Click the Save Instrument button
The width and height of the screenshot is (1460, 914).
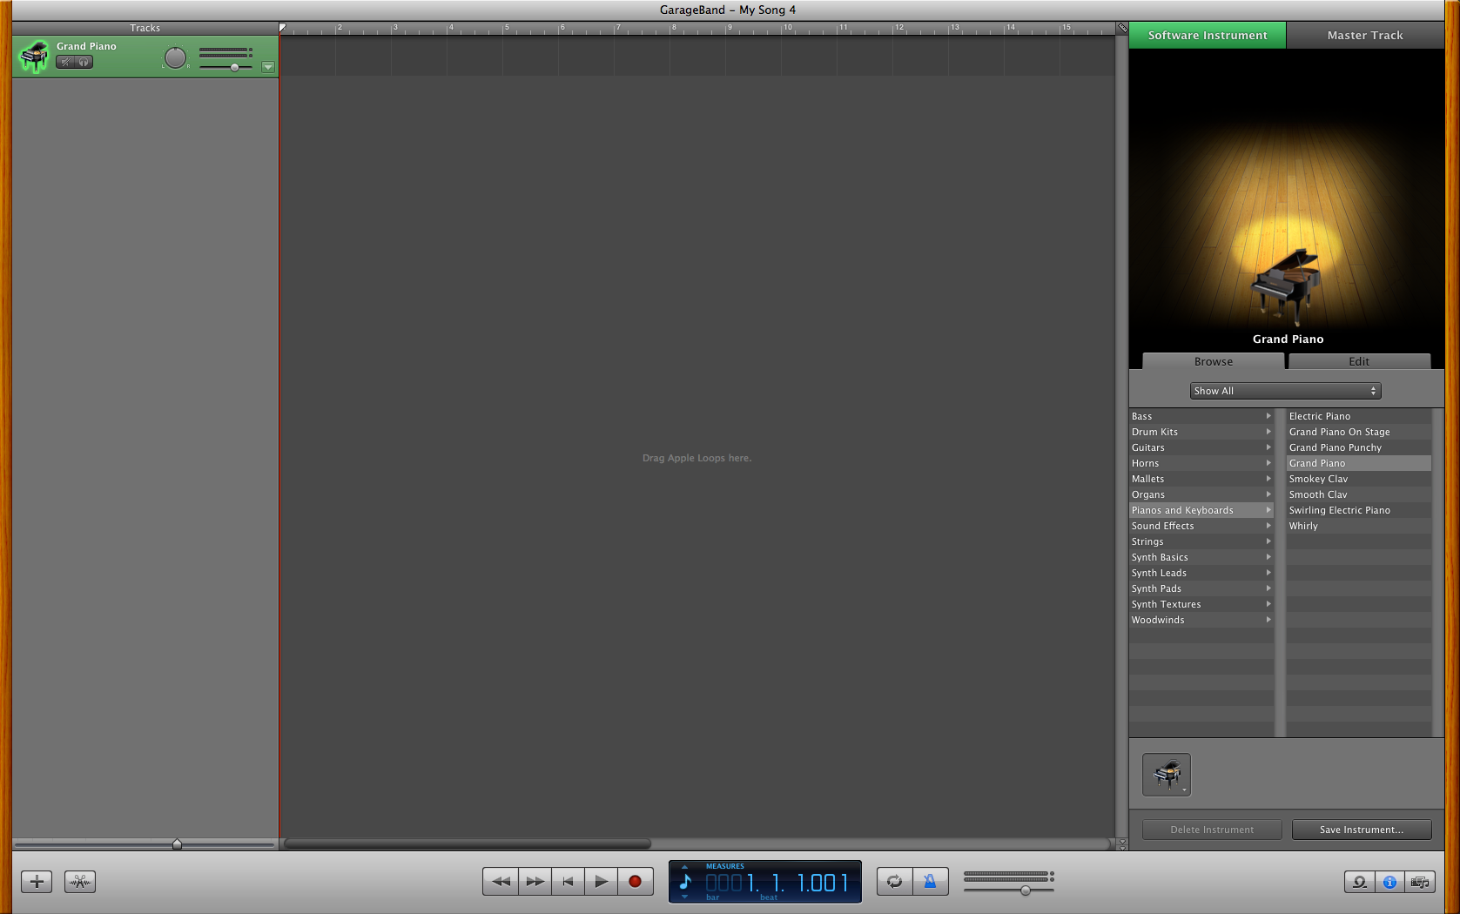(x=1362, y=830)
